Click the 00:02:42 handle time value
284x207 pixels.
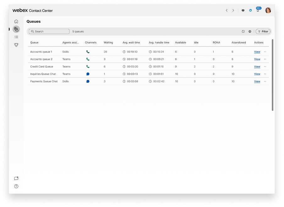tap(159, 81)
